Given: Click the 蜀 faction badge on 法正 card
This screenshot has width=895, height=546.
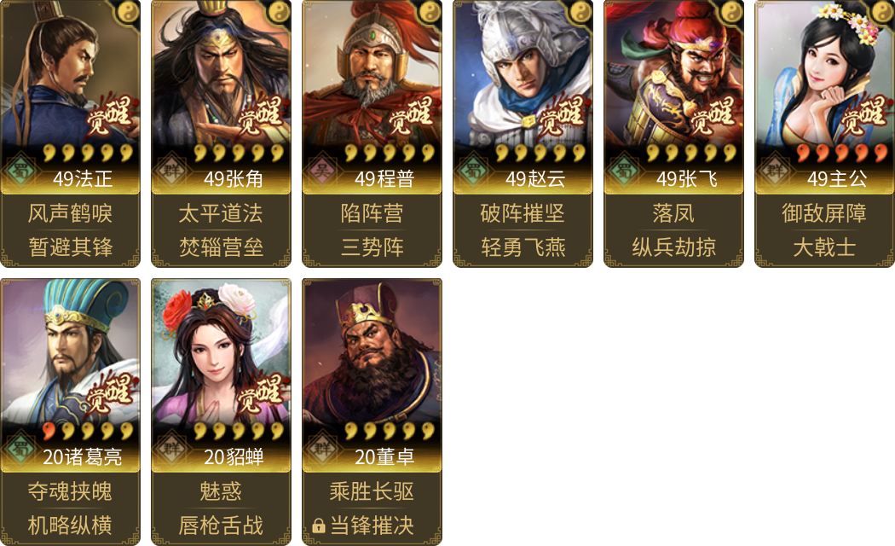Looking at the screenshot, I should pyautogui.click(x=21, y=170).
